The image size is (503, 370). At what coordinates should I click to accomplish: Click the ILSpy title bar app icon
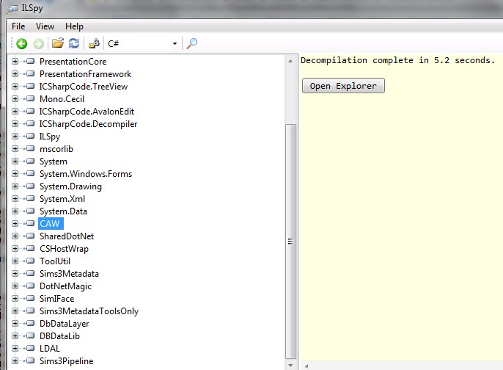click(x=12, y=9)
